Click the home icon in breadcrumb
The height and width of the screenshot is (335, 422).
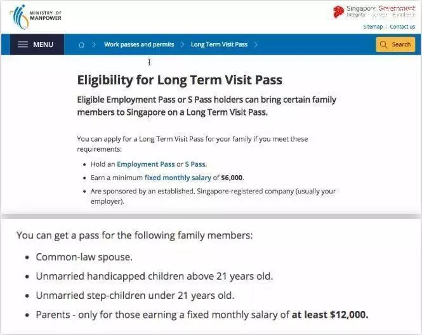pos(82,44)
